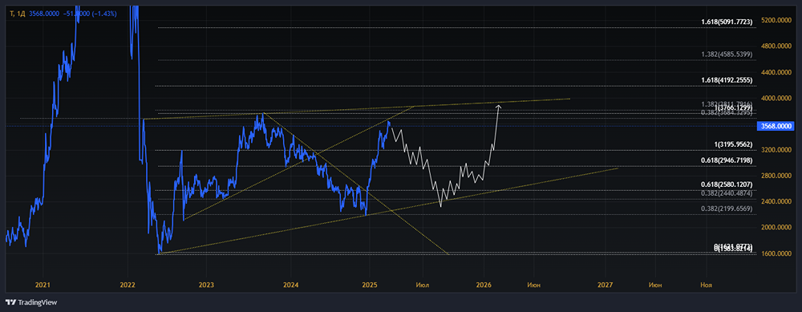The image size is (802, 312).
Task: Click the 3200.0000 price axis label
Action: (776, 150)
